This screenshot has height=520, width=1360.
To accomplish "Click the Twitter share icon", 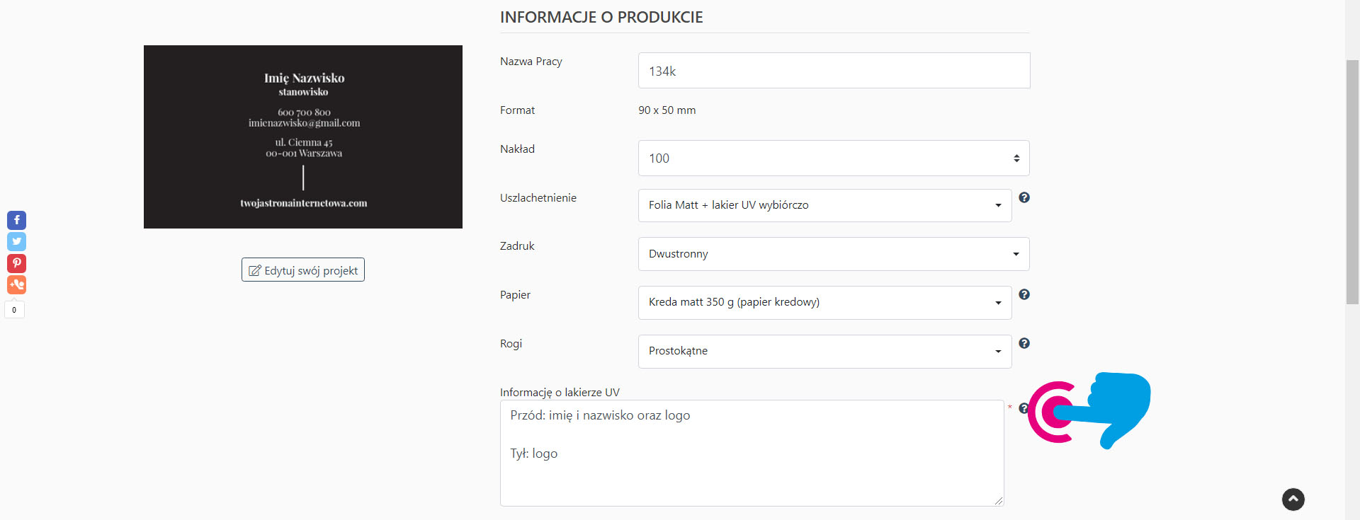I will click(x=16, y=241).
